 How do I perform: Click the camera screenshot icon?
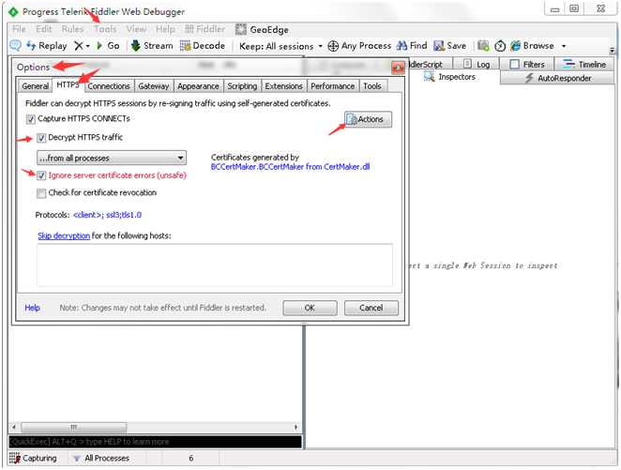click(483, 46)
